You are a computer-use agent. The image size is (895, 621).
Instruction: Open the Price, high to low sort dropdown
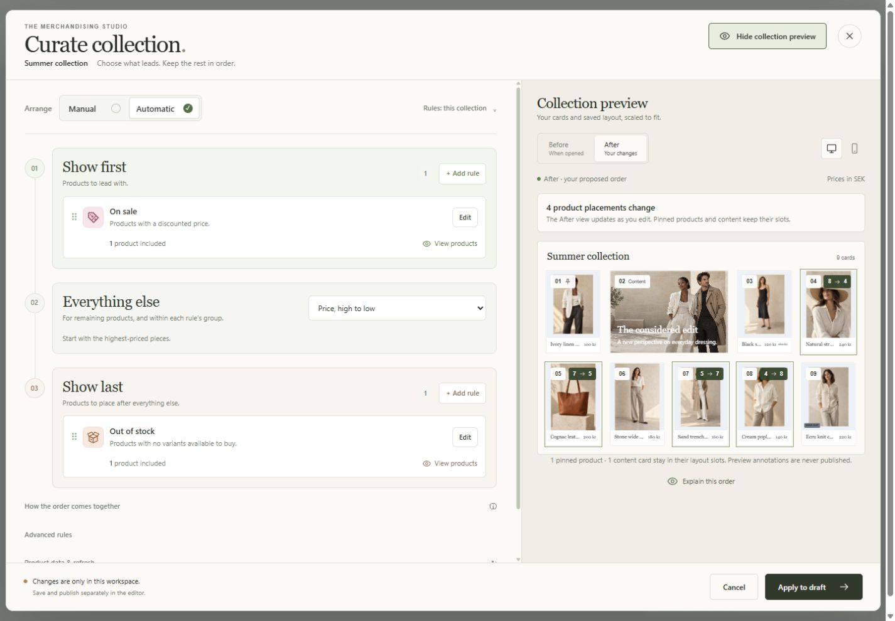click(397, 308)
